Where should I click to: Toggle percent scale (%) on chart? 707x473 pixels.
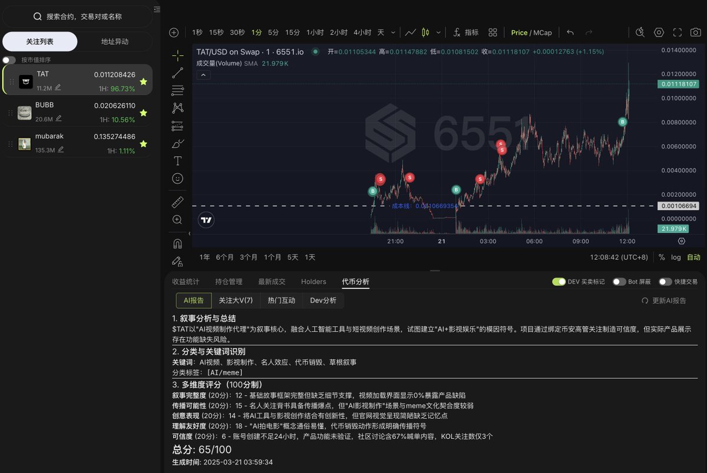(662, 257)
